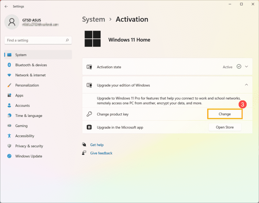Click the System breadcrumb link
The width and height of the screenshot is (259, 203).
click(93, 19)
